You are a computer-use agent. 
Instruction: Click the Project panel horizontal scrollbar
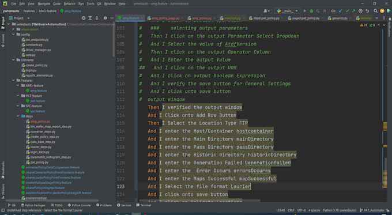point(52,201)
